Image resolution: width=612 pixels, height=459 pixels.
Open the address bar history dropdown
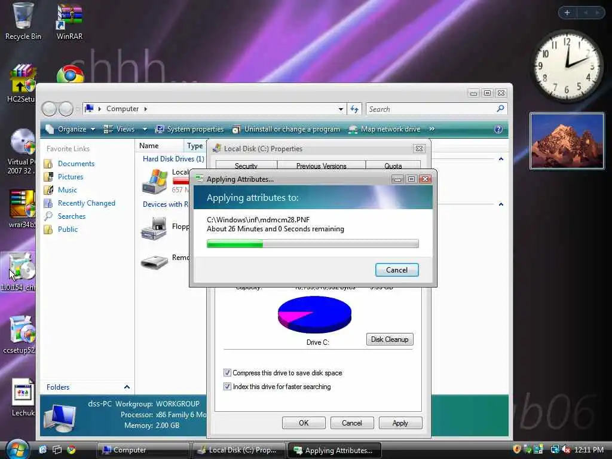[x=341, y=109]
